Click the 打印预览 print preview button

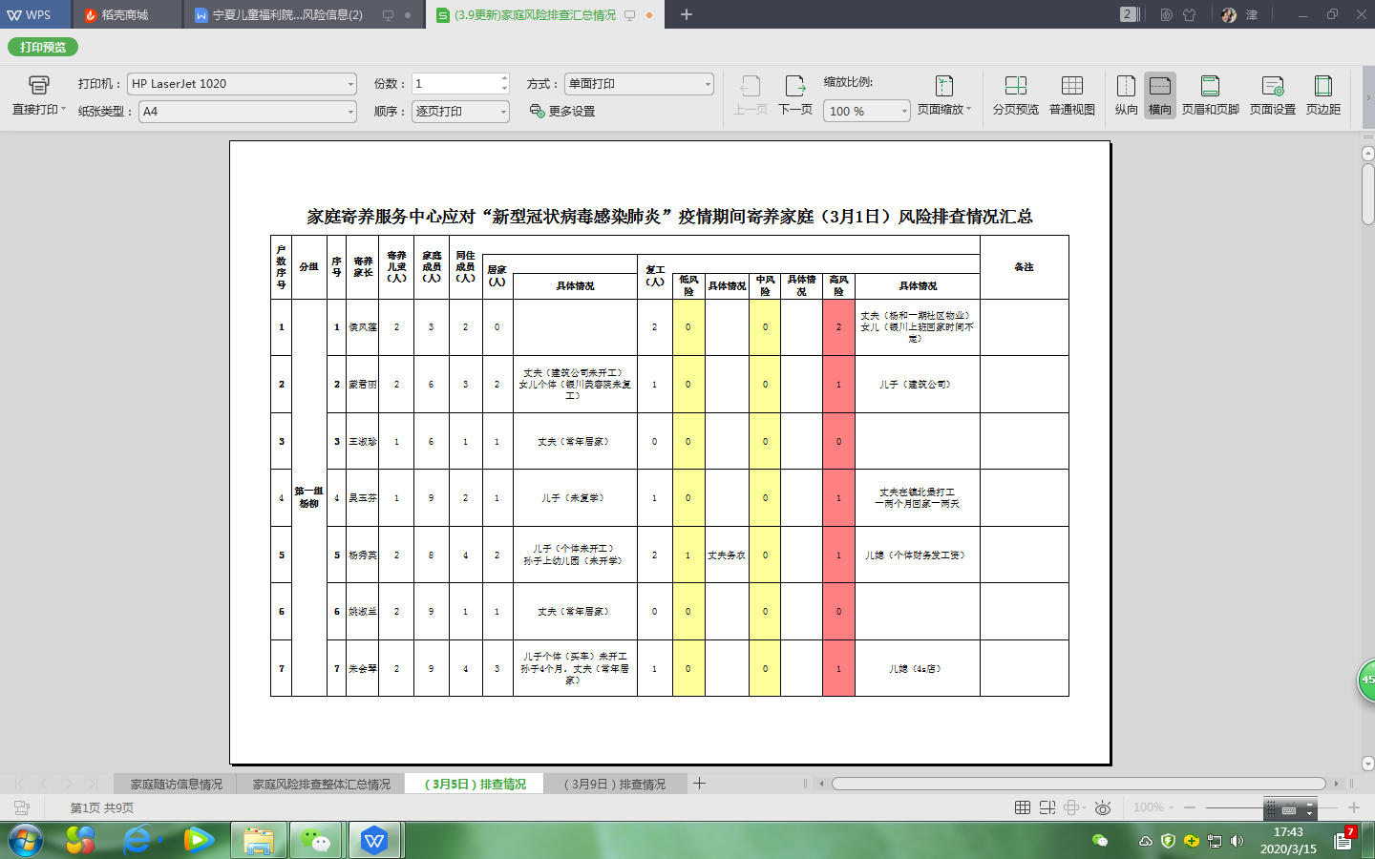point(43,47)
